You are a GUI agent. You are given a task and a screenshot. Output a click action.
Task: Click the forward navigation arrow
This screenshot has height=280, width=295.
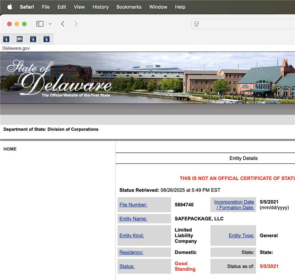(76, 24)
